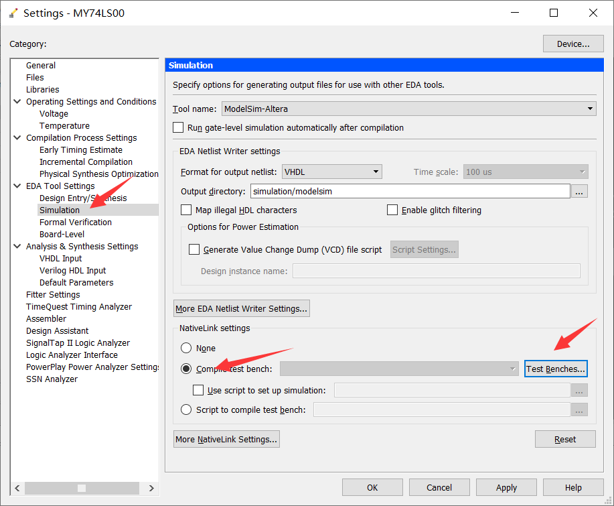The height and width of the screenshot is (506, 614).
Task: Open Early Timing Estimate page
Action: click(x=80, y=149)
